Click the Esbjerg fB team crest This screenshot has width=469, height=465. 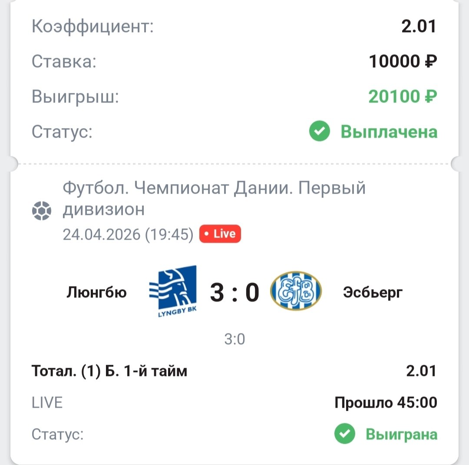(x=296, y=291)
